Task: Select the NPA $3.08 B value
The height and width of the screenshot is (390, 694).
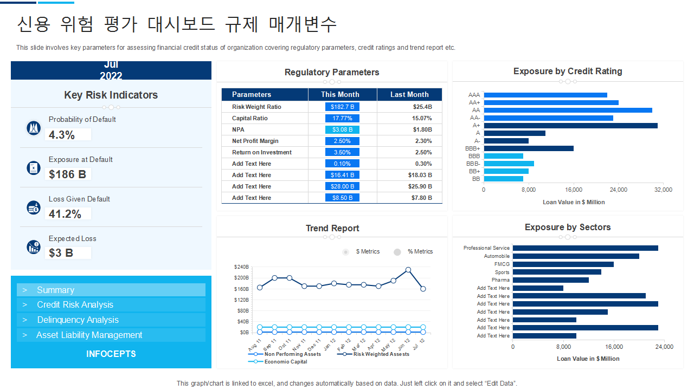Action: tap(342, 129)
